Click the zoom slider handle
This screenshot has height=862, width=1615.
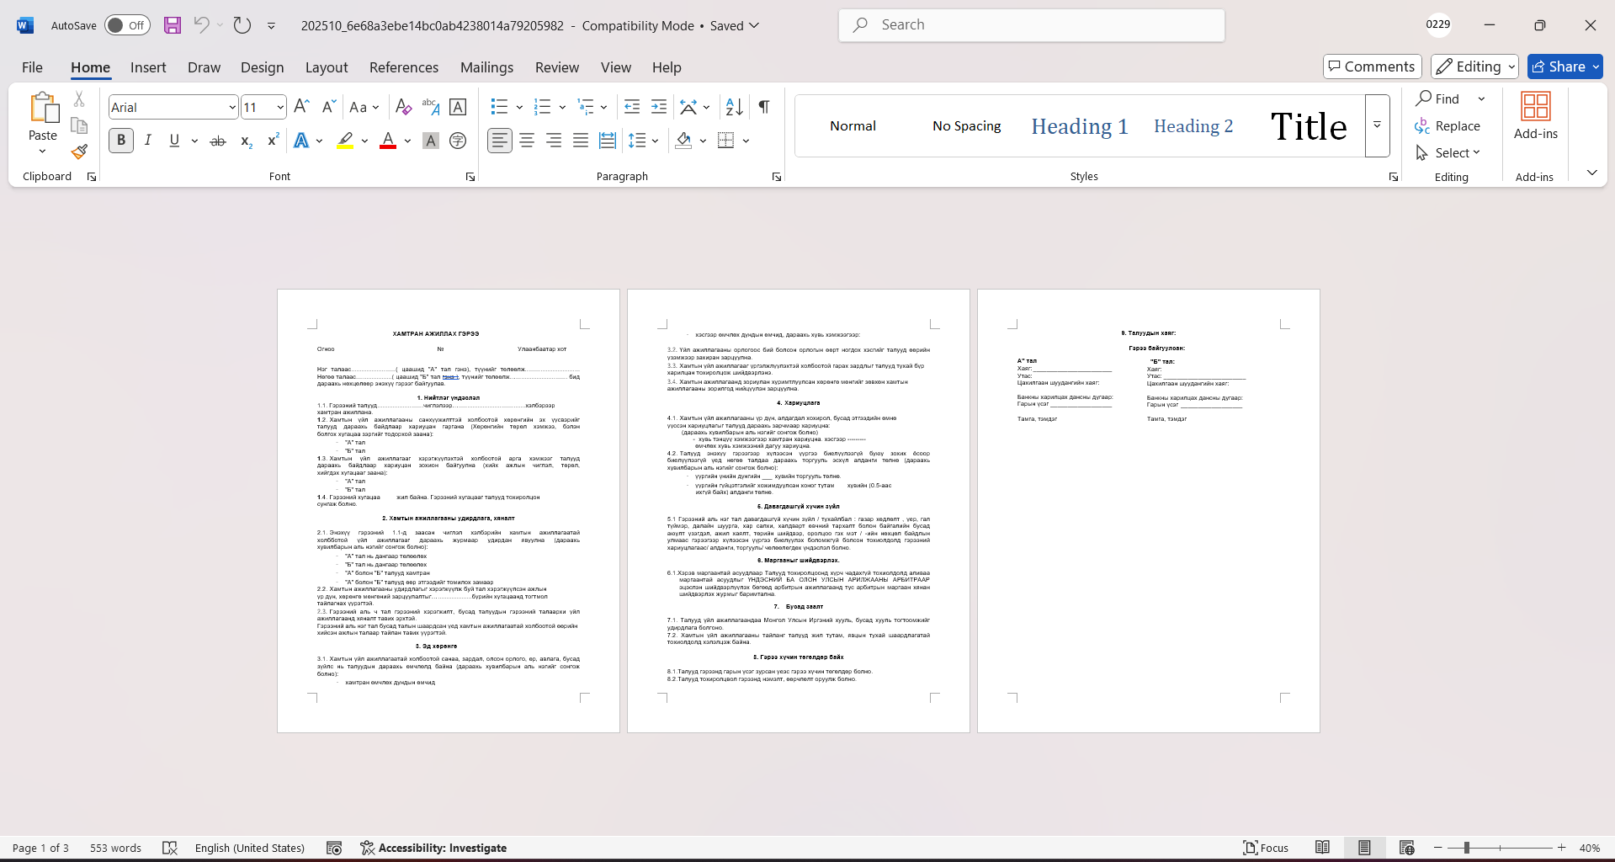click(1466, 848)
